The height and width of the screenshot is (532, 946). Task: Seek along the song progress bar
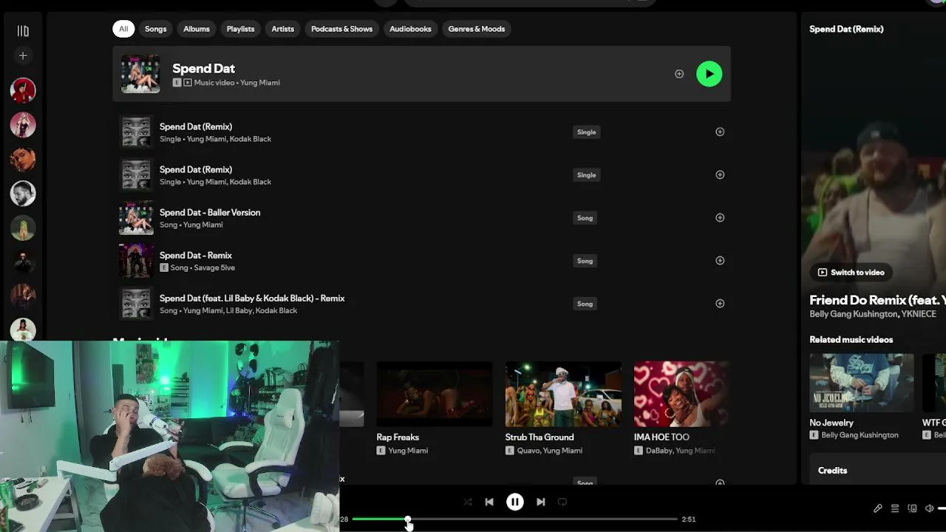tap(515, 519)
